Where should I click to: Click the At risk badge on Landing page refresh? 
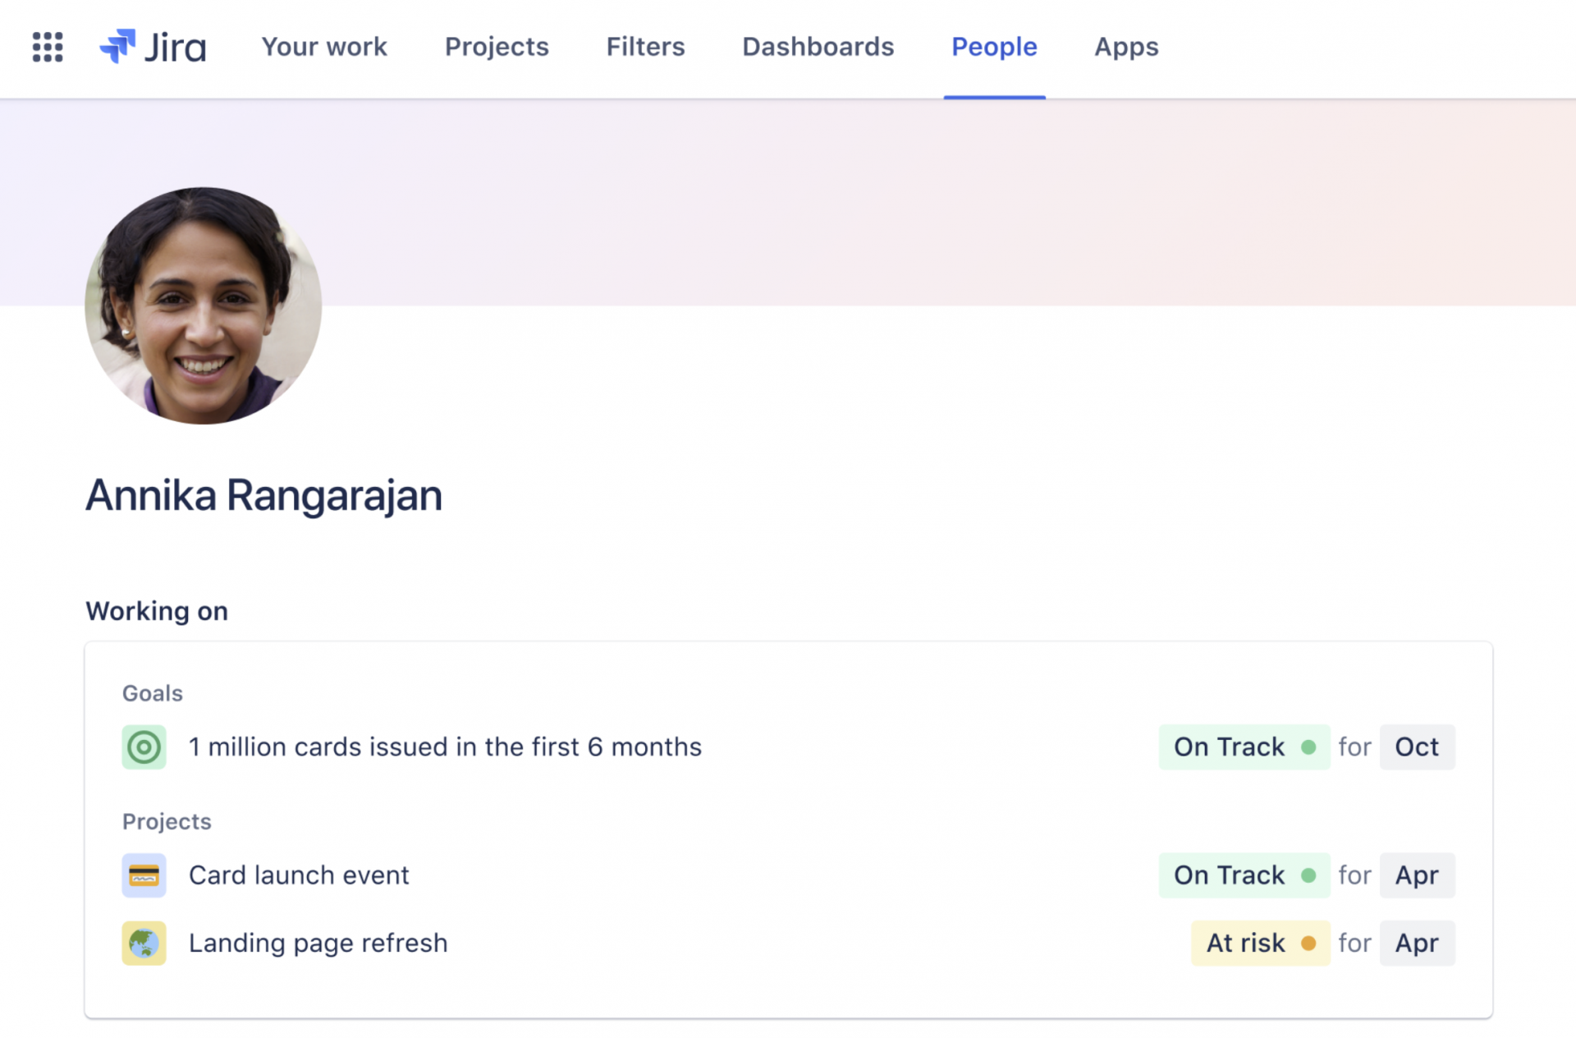coord(1260,943)
